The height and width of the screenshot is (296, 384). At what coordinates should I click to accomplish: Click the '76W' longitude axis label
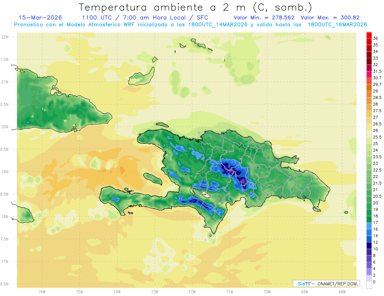click(x=42, y=292)
